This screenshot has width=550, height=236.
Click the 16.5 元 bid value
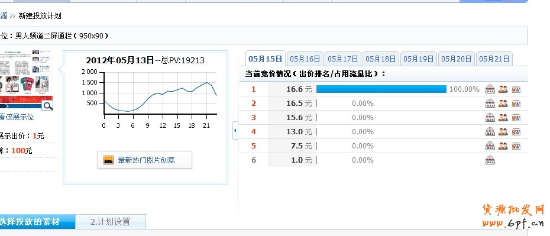(299, 104)
